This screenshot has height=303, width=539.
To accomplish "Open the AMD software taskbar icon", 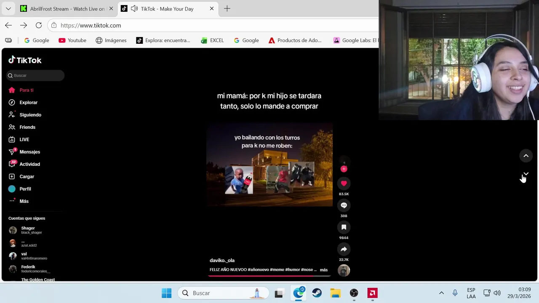I will tap(372, 293).
